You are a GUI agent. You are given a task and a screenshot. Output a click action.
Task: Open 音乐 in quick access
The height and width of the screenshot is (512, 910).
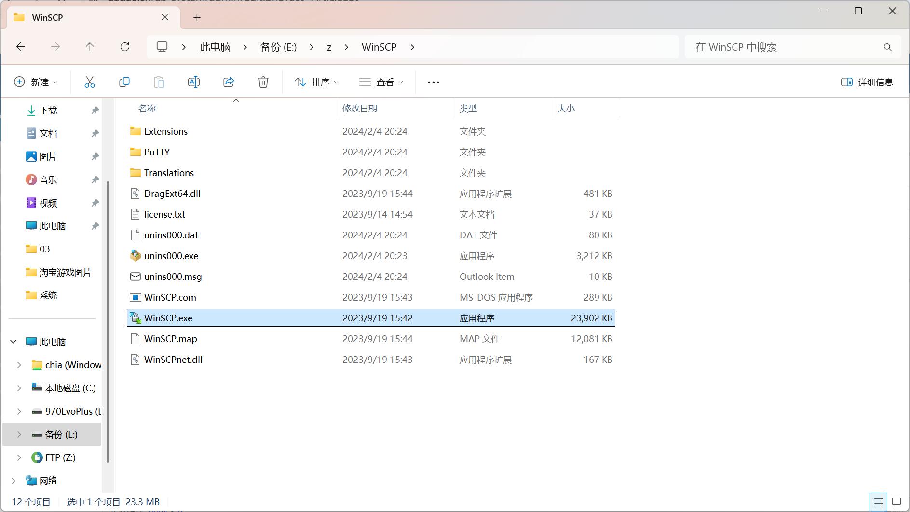(48, 180)
